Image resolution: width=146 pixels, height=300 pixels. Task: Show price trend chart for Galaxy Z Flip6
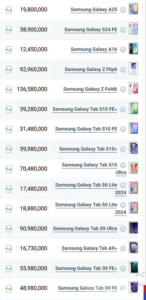point(9,70)
